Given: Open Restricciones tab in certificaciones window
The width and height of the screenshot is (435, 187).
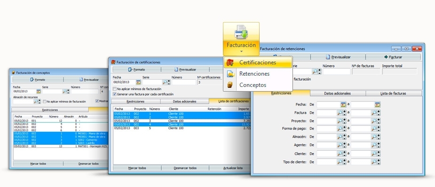Looking at the screenshot, I should click(x=135, y=101).
